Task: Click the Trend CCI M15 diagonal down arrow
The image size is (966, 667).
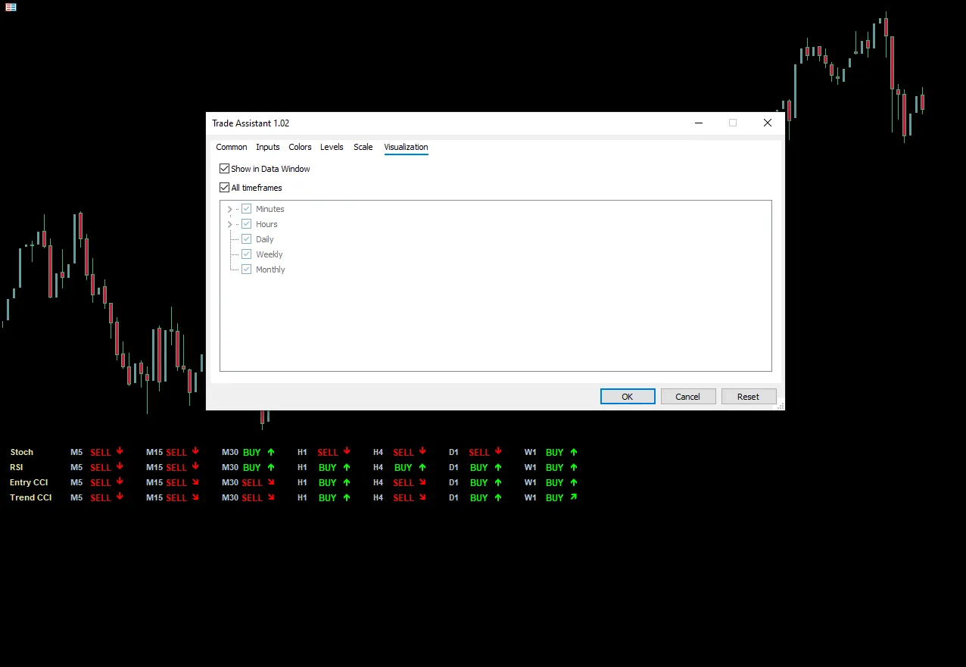Action: point(195,497)
